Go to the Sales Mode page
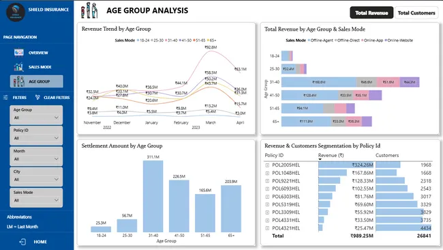Screen dimensions: 443x250 pyautogui.click(x=40, y=67)
